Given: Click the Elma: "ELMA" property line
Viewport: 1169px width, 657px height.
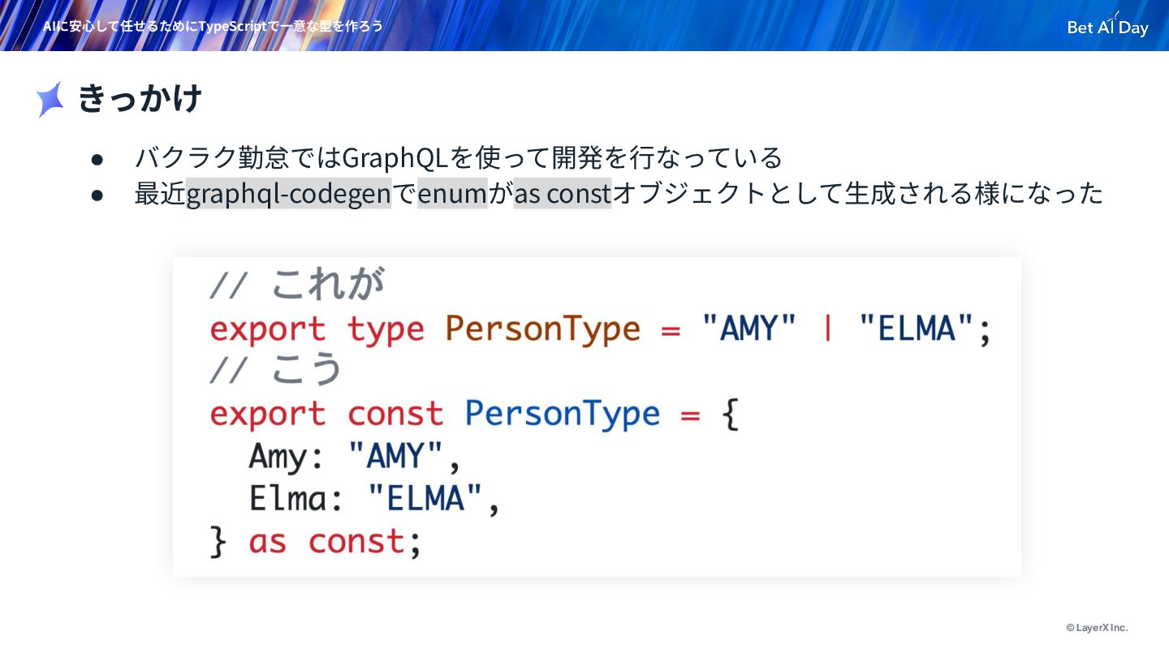Looking at the screenshot, I should 374,499.
